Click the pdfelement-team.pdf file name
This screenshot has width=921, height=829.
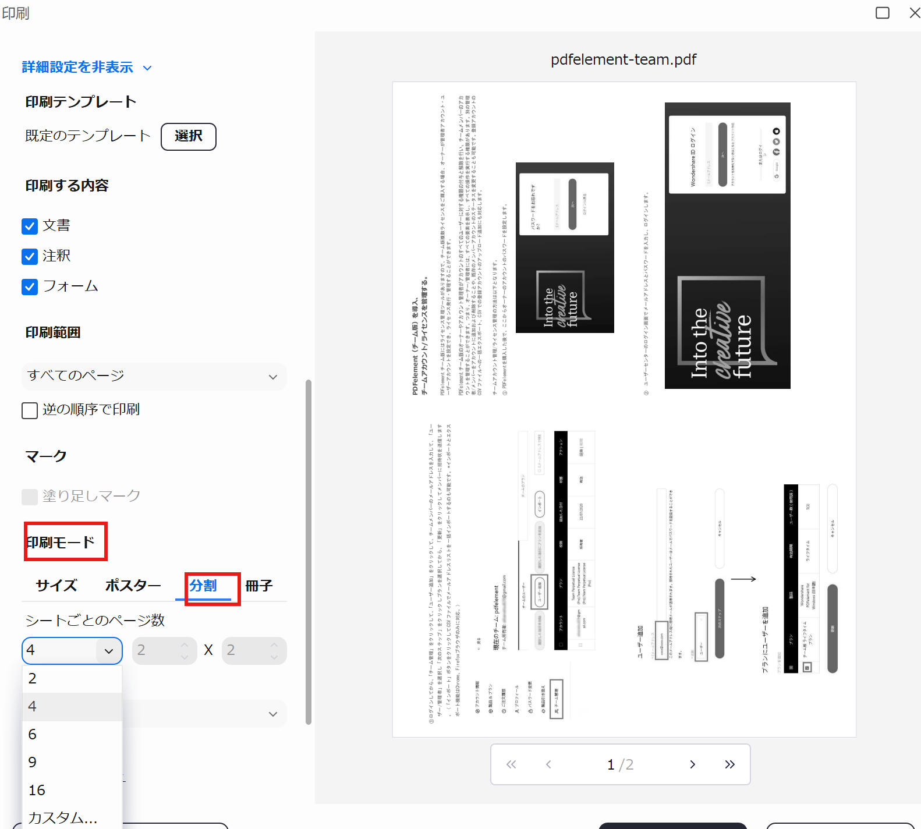point(624,59)
